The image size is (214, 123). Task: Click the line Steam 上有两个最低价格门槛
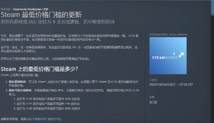(20, 75)
